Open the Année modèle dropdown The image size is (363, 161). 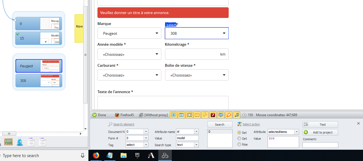pos(129,54)
